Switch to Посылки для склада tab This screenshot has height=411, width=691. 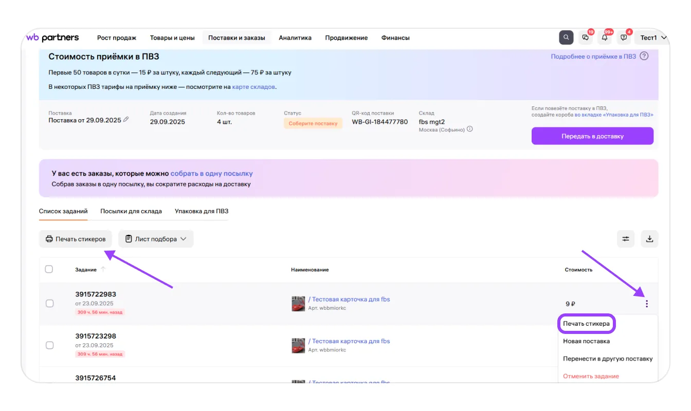click(131, 211)
